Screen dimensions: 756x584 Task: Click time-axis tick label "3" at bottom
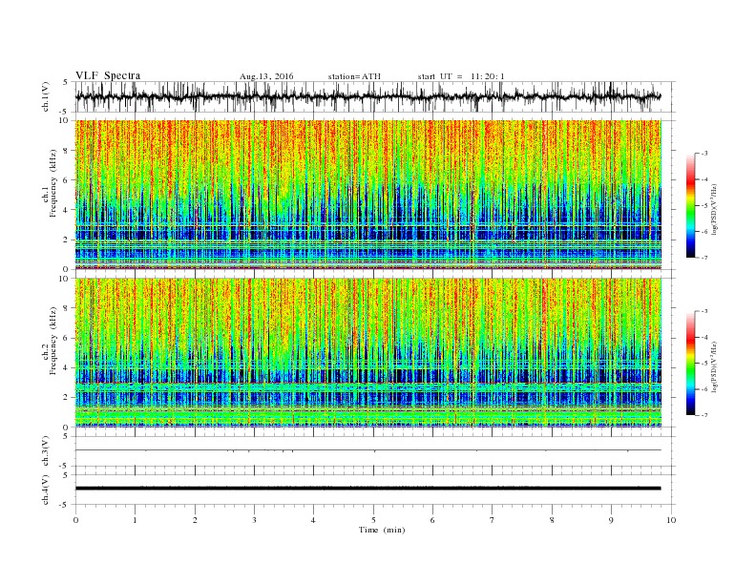(x=254, y=520)
